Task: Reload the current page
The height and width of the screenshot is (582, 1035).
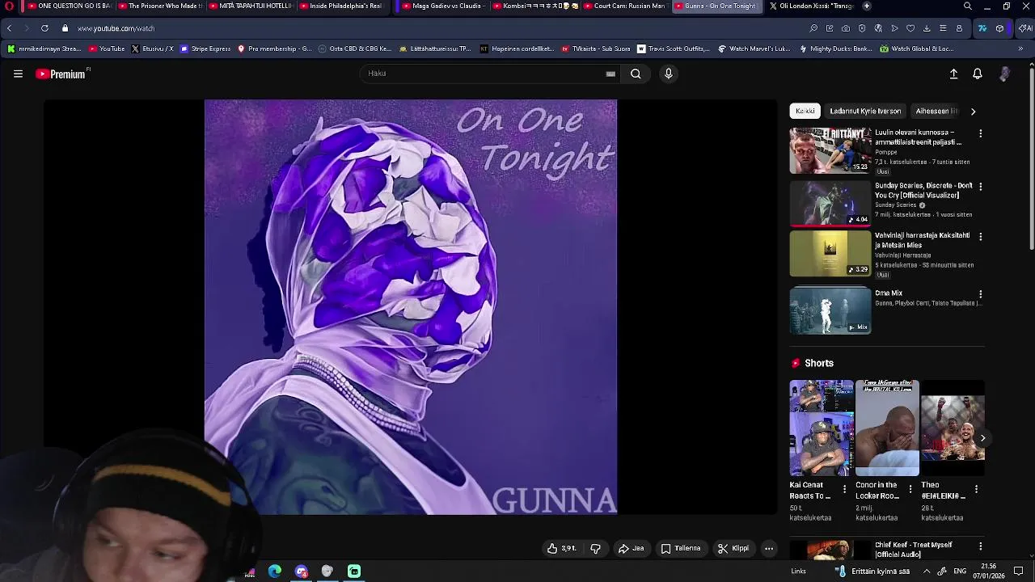Action: click(x=44, y=28)
